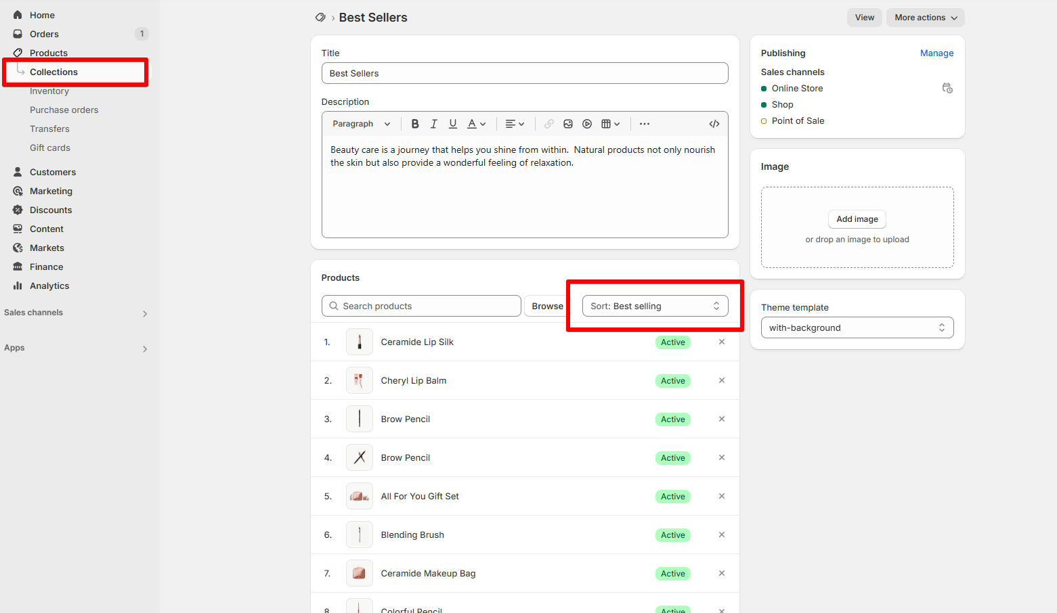Insert an image into the description
The width and height of the screenshot is (1057, 613).
(x=568, y=124)
